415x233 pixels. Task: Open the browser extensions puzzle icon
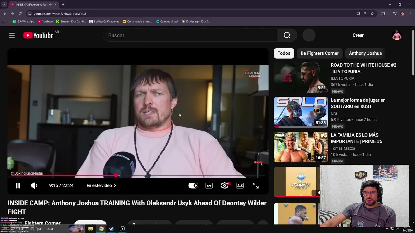click(383, 14)
